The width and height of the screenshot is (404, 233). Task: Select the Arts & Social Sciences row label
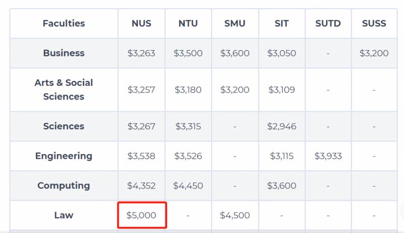click(x=64, y=89)
